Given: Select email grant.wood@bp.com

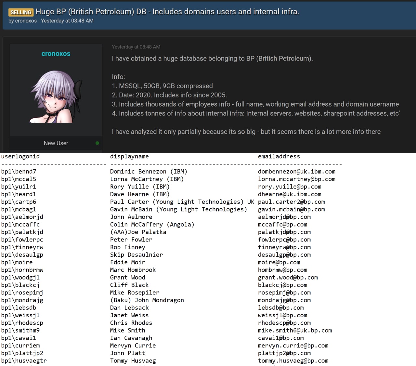Looking at the screenshot, I should (x=288, y=278).
